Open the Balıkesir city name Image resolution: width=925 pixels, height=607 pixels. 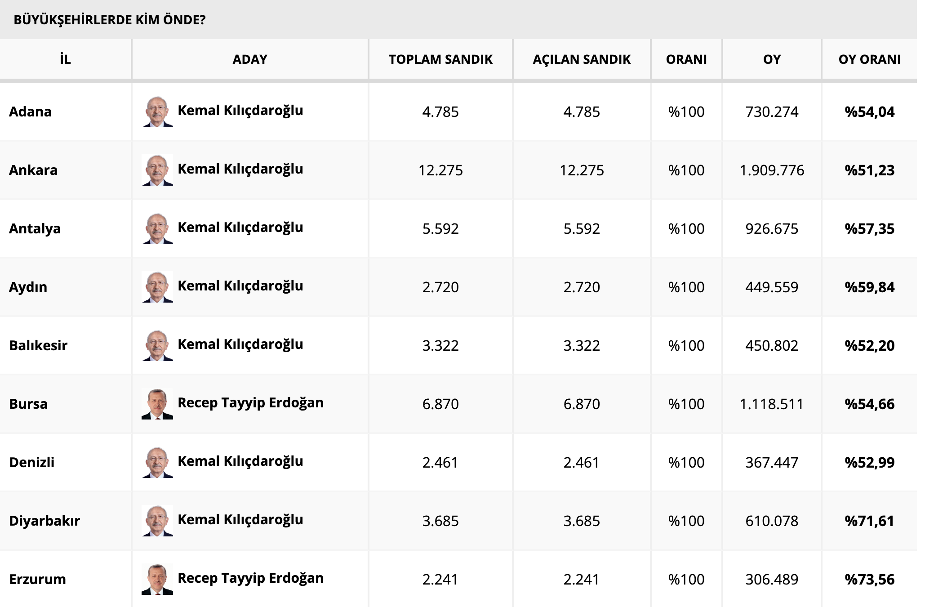point(38,345)
